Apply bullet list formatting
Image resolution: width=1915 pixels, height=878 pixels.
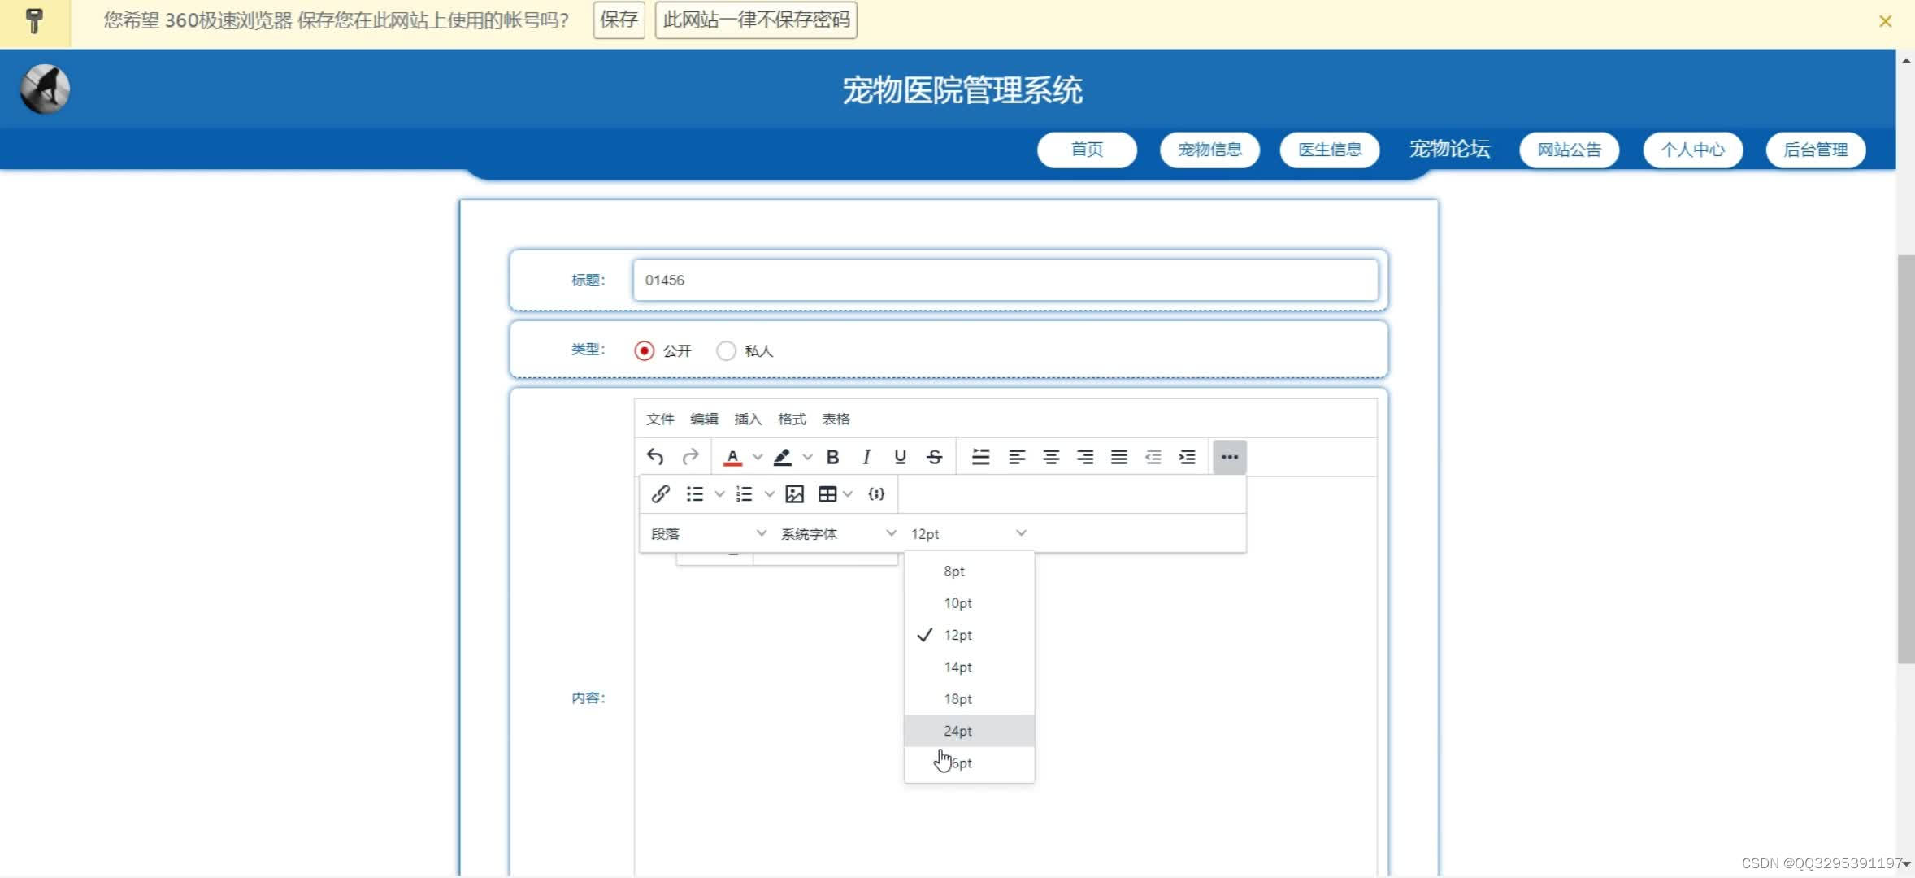(695, 494)
